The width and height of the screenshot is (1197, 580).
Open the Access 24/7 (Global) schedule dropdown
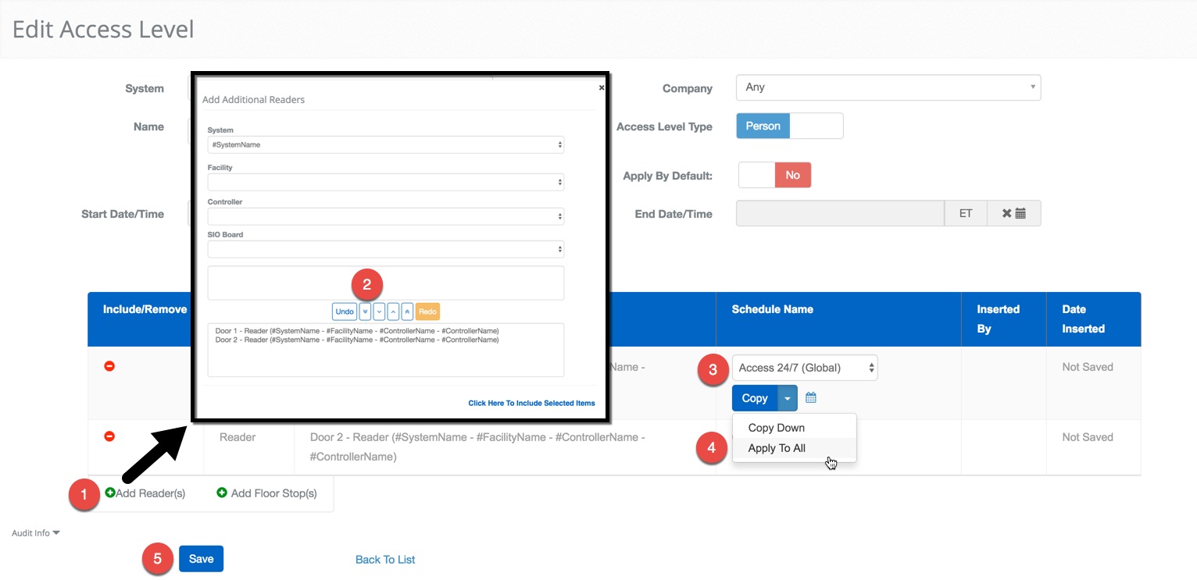click(x=805, y=368)
